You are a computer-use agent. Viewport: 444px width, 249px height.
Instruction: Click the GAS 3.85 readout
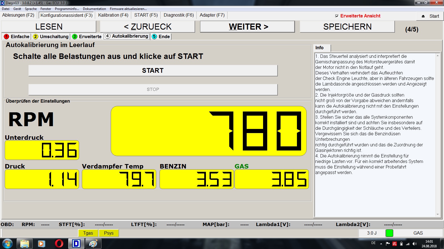[272, 179]
